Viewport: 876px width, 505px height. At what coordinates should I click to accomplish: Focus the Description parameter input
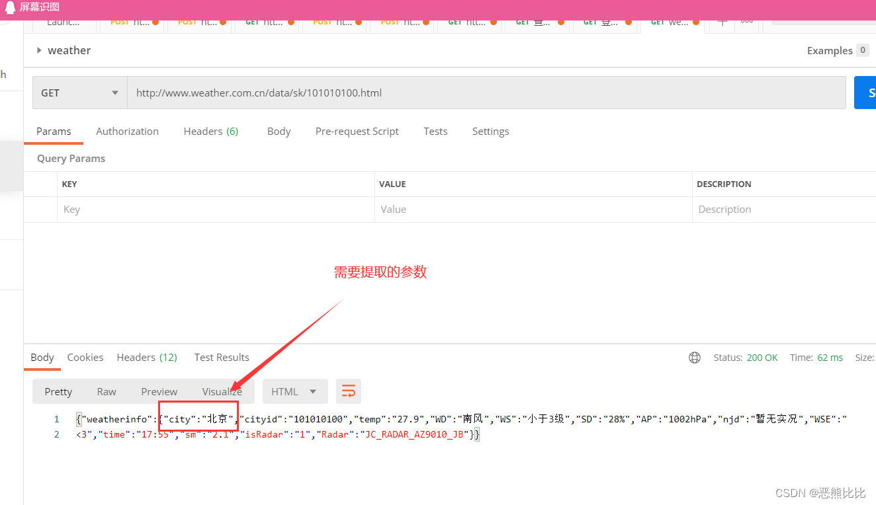[x=784, y=210]
